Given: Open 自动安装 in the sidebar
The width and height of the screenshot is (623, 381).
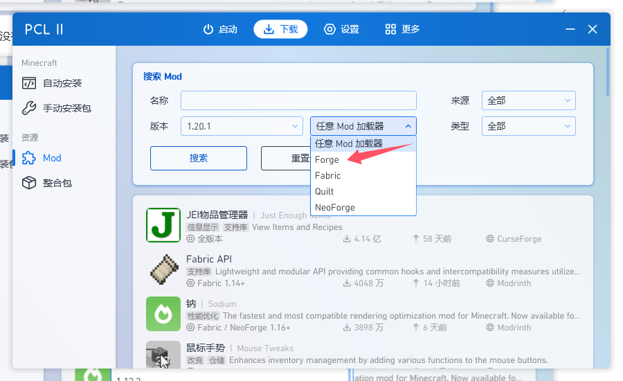Looking at the screenshot, I should coord(62,83).
